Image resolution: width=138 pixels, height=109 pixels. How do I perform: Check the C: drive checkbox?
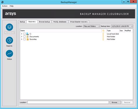(x=24, y=34)
